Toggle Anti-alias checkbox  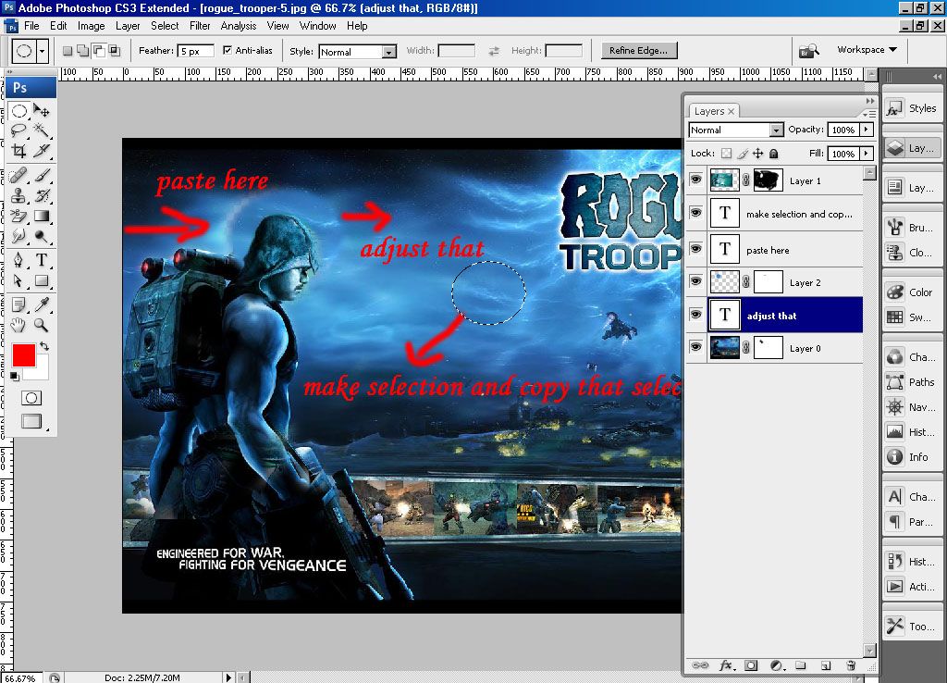[228, 50]
